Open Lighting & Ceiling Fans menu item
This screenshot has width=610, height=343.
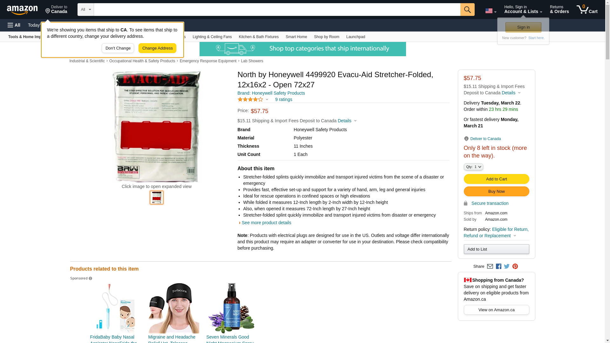coord(212,37)
